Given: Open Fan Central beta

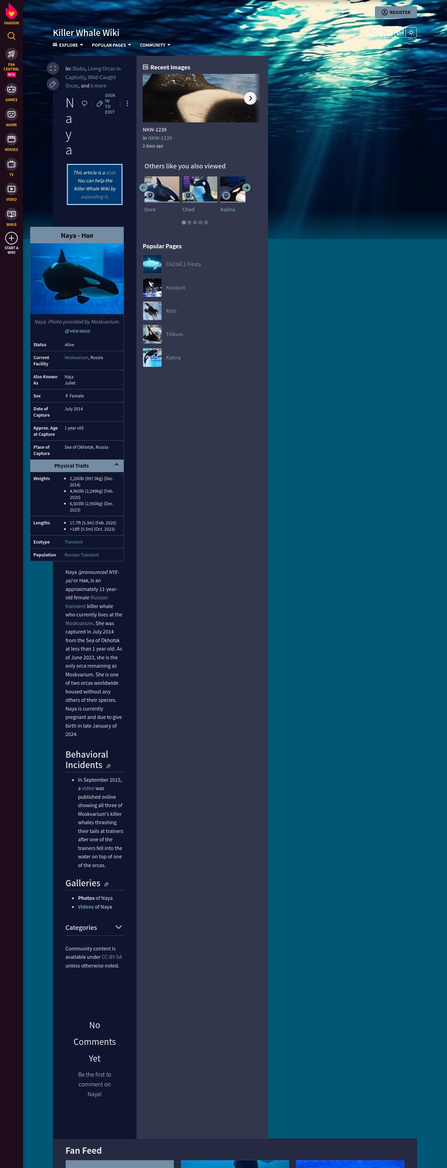Looking at the screenshot, I should [11, 62].
